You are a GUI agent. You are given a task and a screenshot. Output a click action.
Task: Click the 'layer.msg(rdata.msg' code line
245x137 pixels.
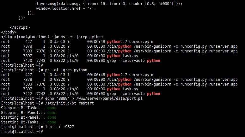(x=109, y=4)
